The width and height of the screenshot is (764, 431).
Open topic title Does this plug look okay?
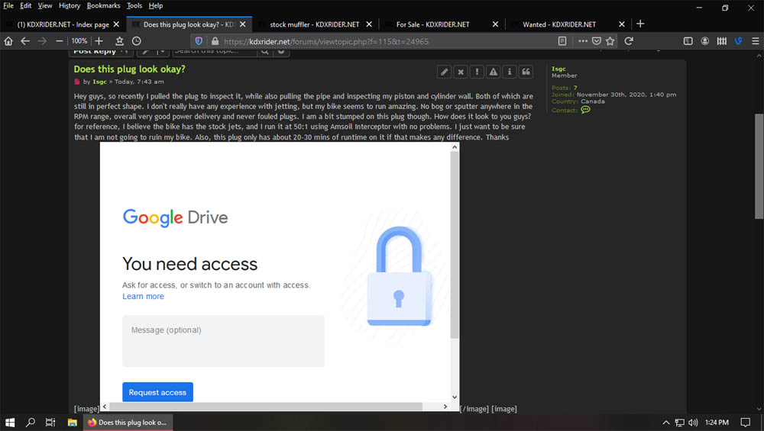click(130, 69)
